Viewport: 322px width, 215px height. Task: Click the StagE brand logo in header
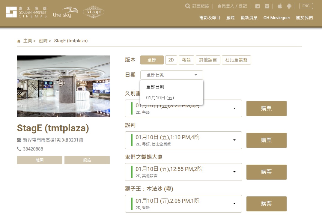(x=94, y=12)
